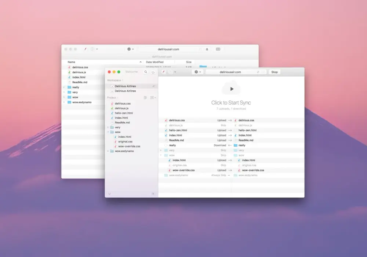This screenshot has width=367, height=257.
Task: Click the 7 uploads, 1 download summary text
Action: pyautogui.click(x=231, y=109)
